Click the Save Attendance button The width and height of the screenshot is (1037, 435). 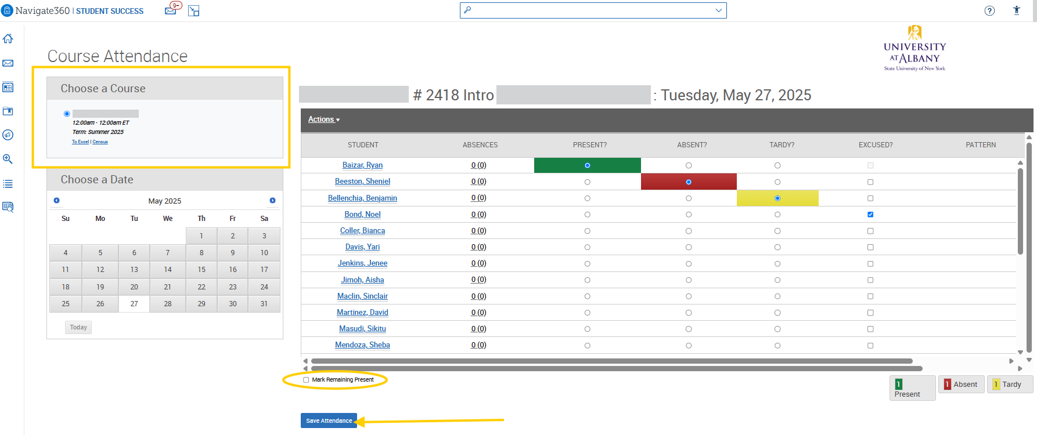(x=329, y=420)
